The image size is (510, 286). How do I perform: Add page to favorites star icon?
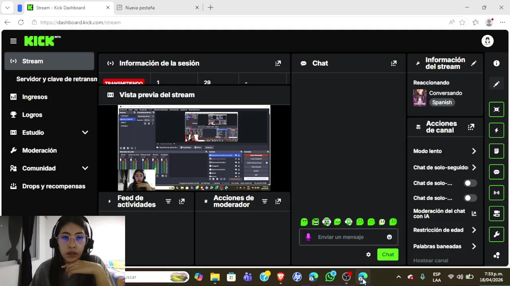[462, 22]
